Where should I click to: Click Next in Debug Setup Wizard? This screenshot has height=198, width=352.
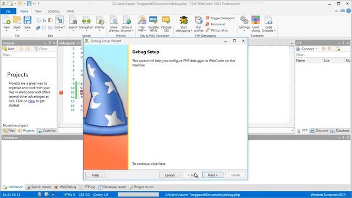point(213,175)
